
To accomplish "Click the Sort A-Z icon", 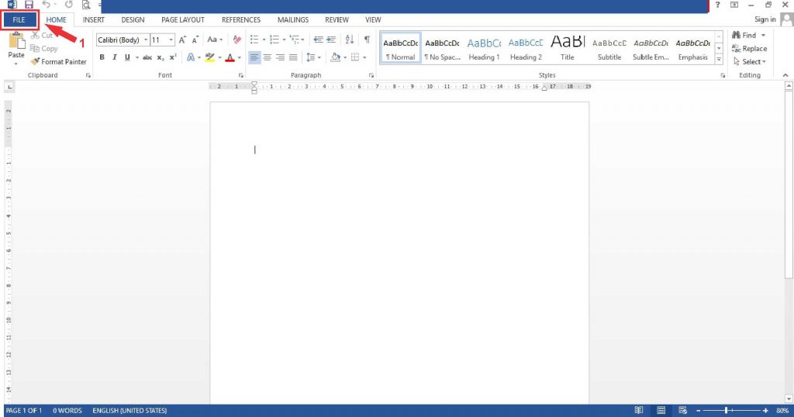I will (x=349, y=40).
